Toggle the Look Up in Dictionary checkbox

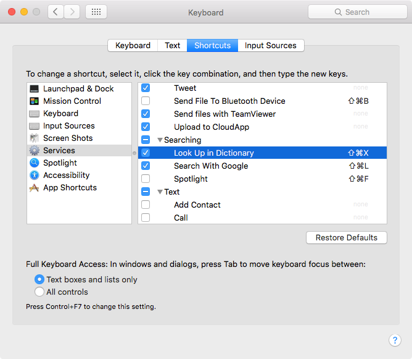pyautogui.click(x=146, y=153)
